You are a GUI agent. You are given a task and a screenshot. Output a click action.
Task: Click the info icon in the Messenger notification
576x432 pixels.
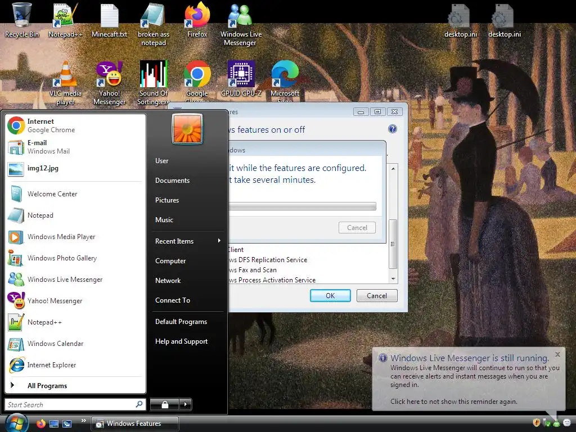click(x=382, y=358)
